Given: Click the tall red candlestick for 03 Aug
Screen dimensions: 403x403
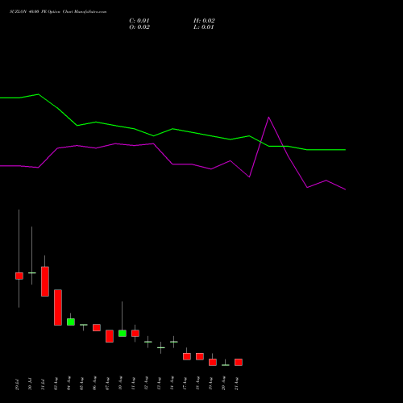Looking at the screenshot, I should (x=58, y=308).
